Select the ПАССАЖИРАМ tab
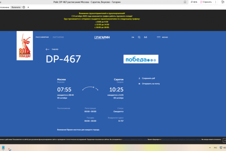226x151 pixels. tap(42, 37)
